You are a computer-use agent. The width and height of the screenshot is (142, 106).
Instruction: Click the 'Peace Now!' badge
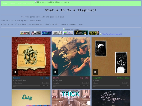pos(68,33)
